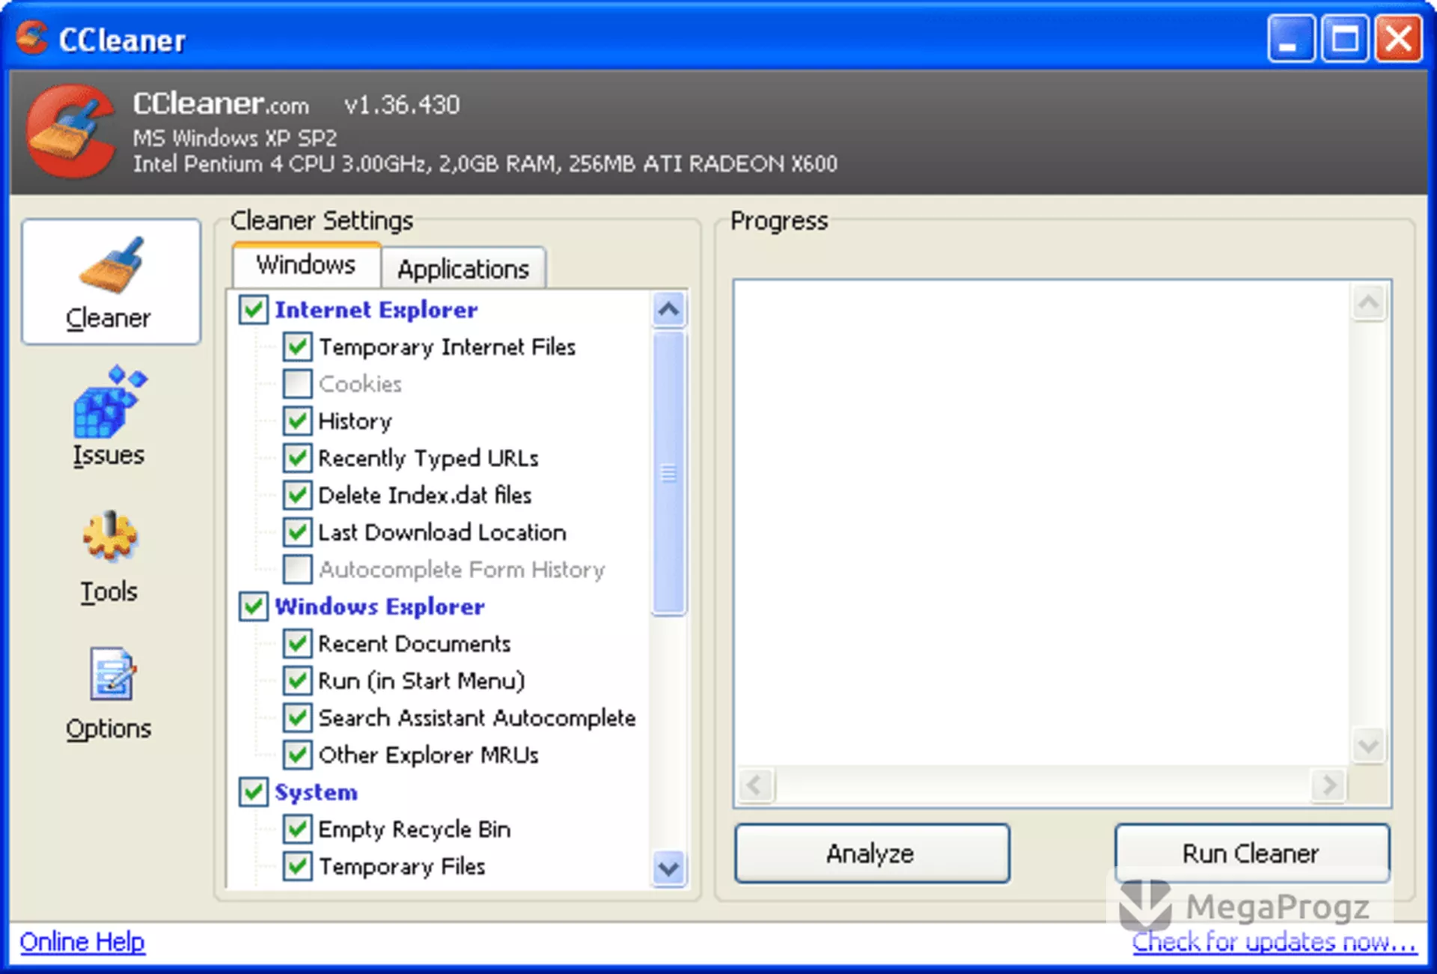Open the Tools section with gear icon
Image resolution: width=1437 pixels, height=974 pixels.
[109, 557]
